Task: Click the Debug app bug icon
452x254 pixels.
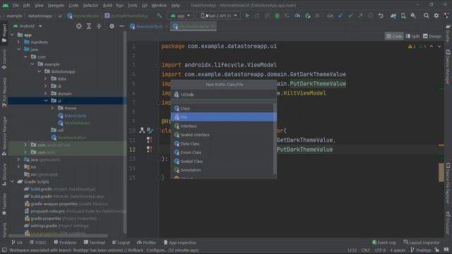Action: pyautogui.click(x=277, y=16)
